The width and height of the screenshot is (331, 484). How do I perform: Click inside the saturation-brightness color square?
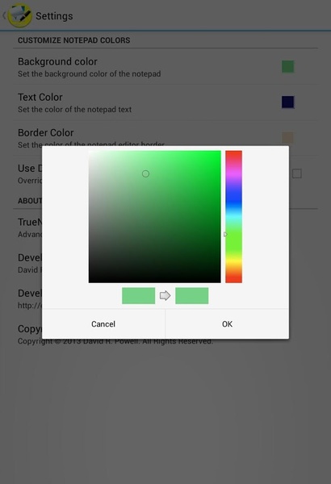click(155, 217)
